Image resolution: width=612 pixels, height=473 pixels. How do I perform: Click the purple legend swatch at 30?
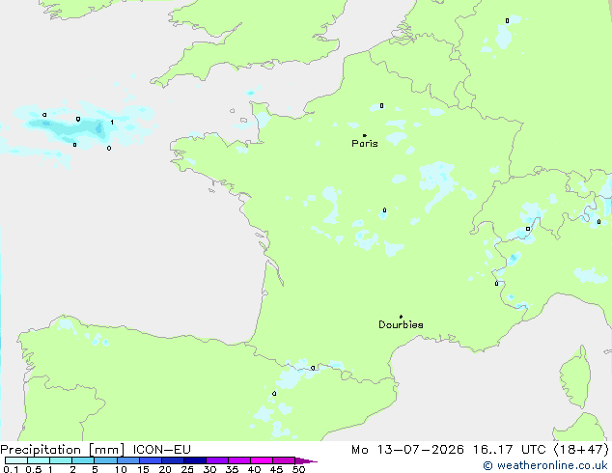pyautogui.click(x=217, y=460)
